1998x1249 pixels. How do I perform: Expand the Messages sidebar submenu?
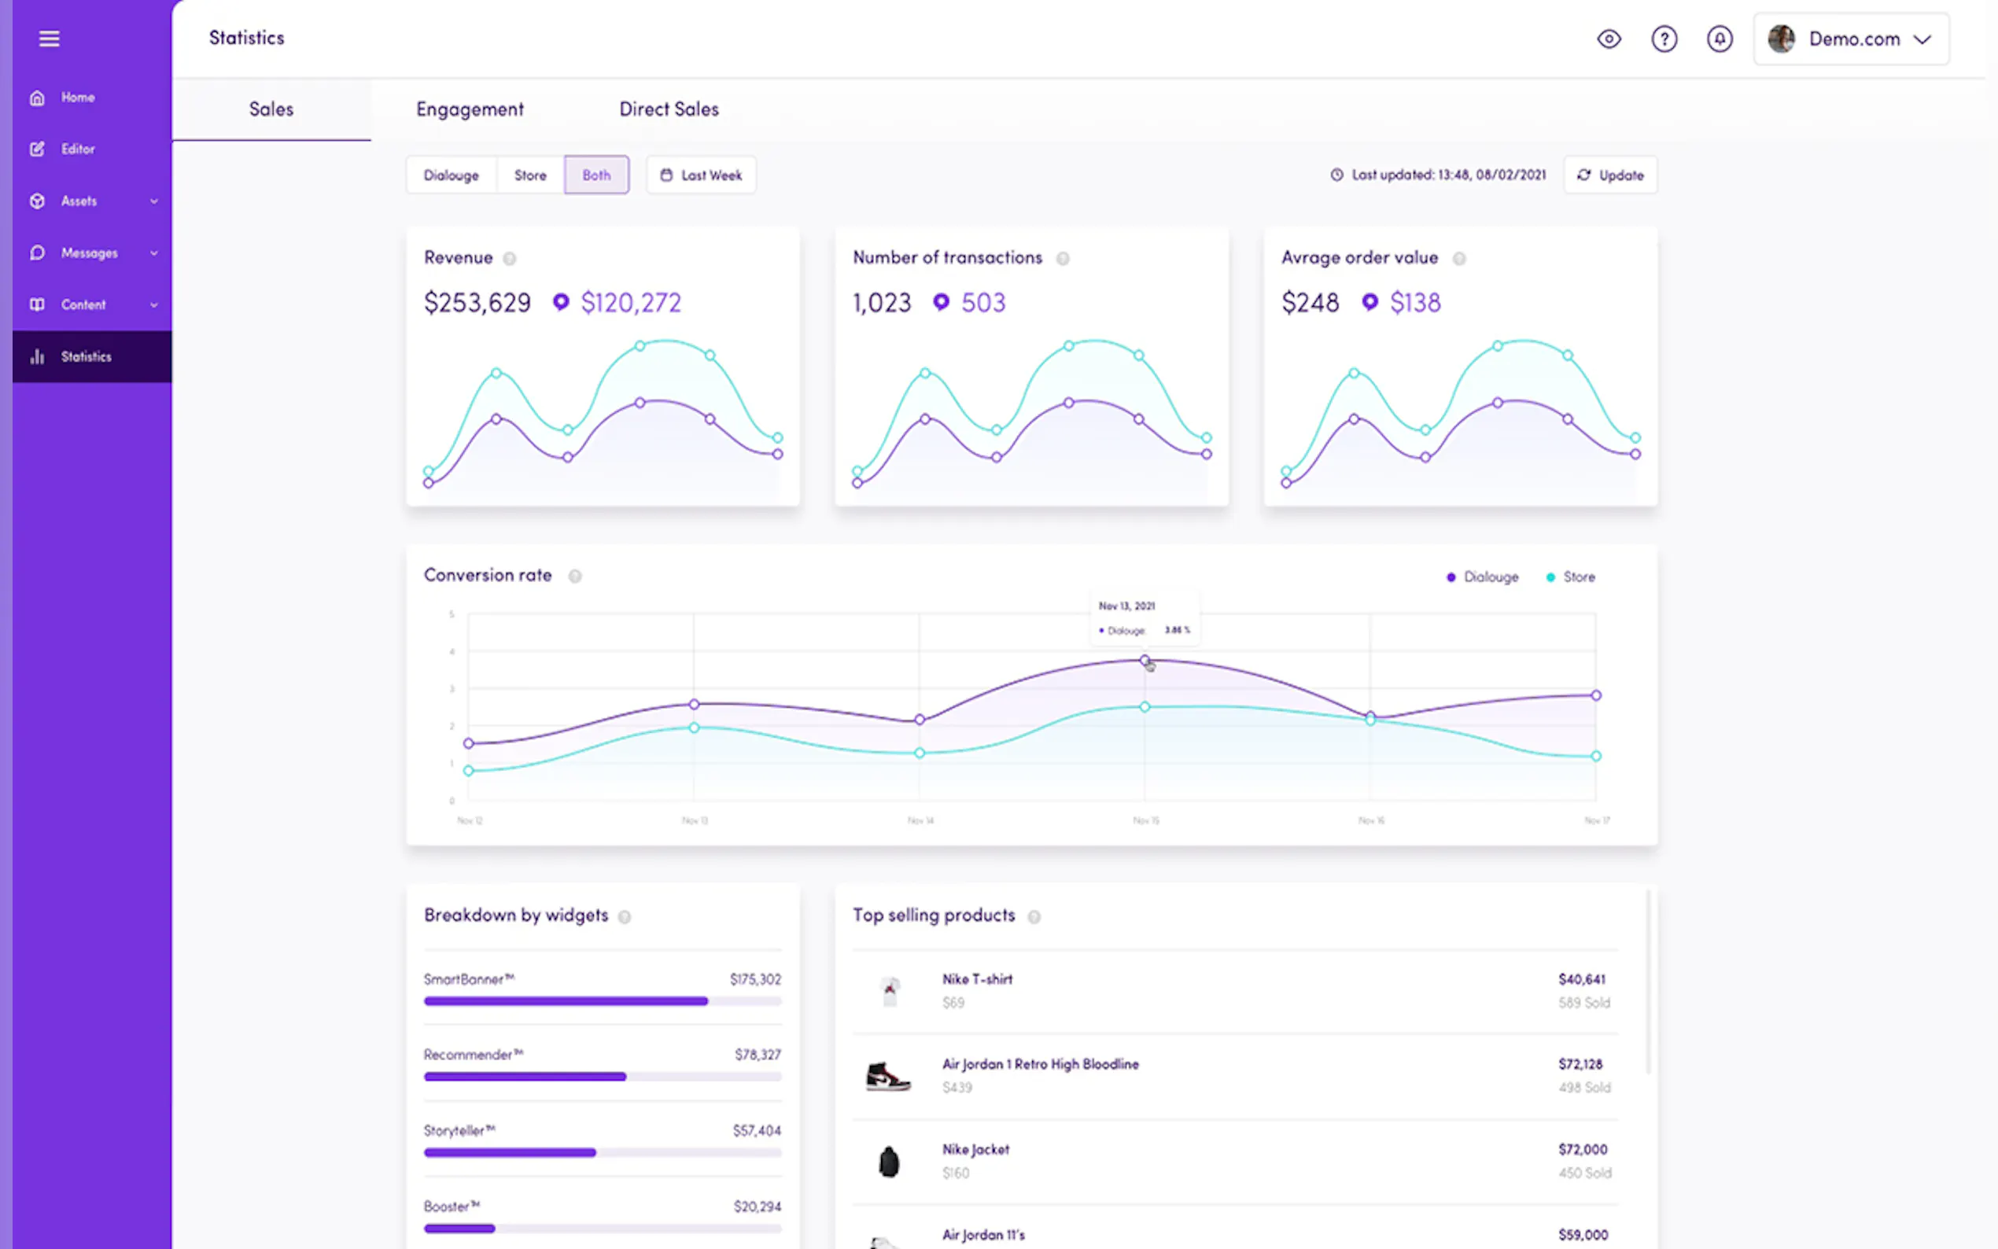[x=153, y=253]
